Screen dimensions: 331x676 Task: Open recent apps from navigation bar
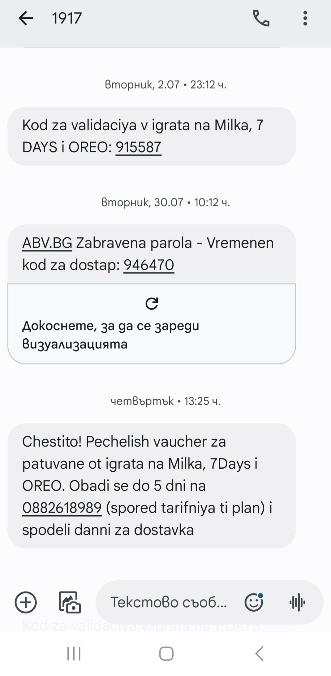74,654
